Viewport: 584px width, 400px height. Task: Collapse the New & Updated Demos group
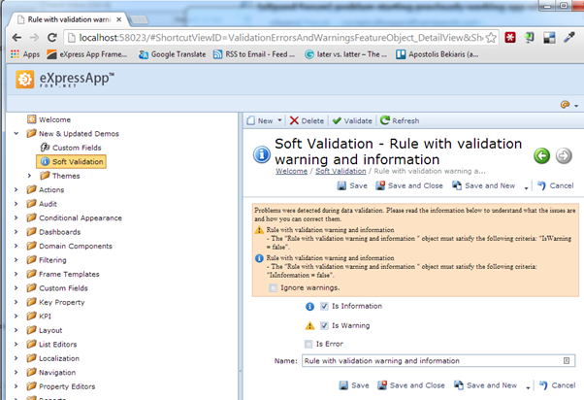(16, 133)
